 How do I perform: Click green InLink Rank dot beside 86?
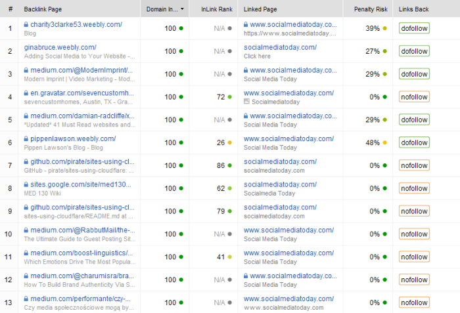[x=230, y=165]
